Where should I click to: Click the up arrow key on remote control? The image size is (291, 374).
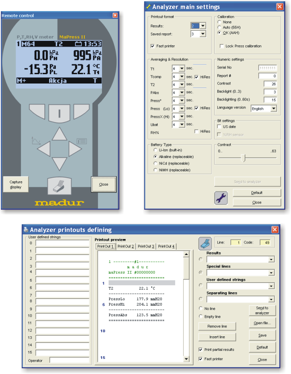point(59,134)
